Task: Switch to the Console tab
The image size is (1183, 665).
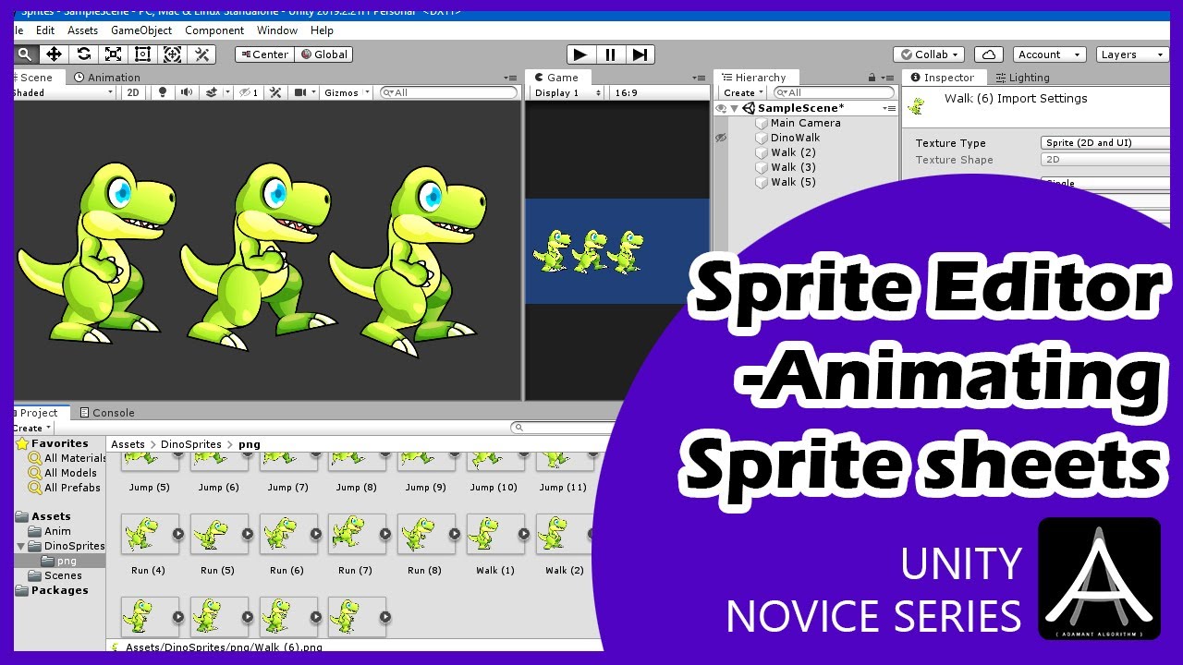Action: pyautogui.click(x=106, y=413)
